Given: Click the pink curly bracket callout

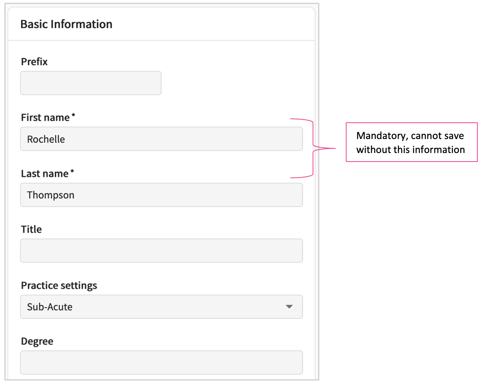Looking at the screenshot, I should tap(313, 148).
